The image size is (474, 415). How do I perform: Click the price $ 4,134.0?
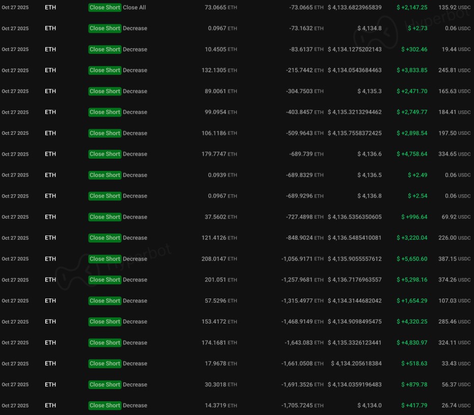(x=369, y=406)
